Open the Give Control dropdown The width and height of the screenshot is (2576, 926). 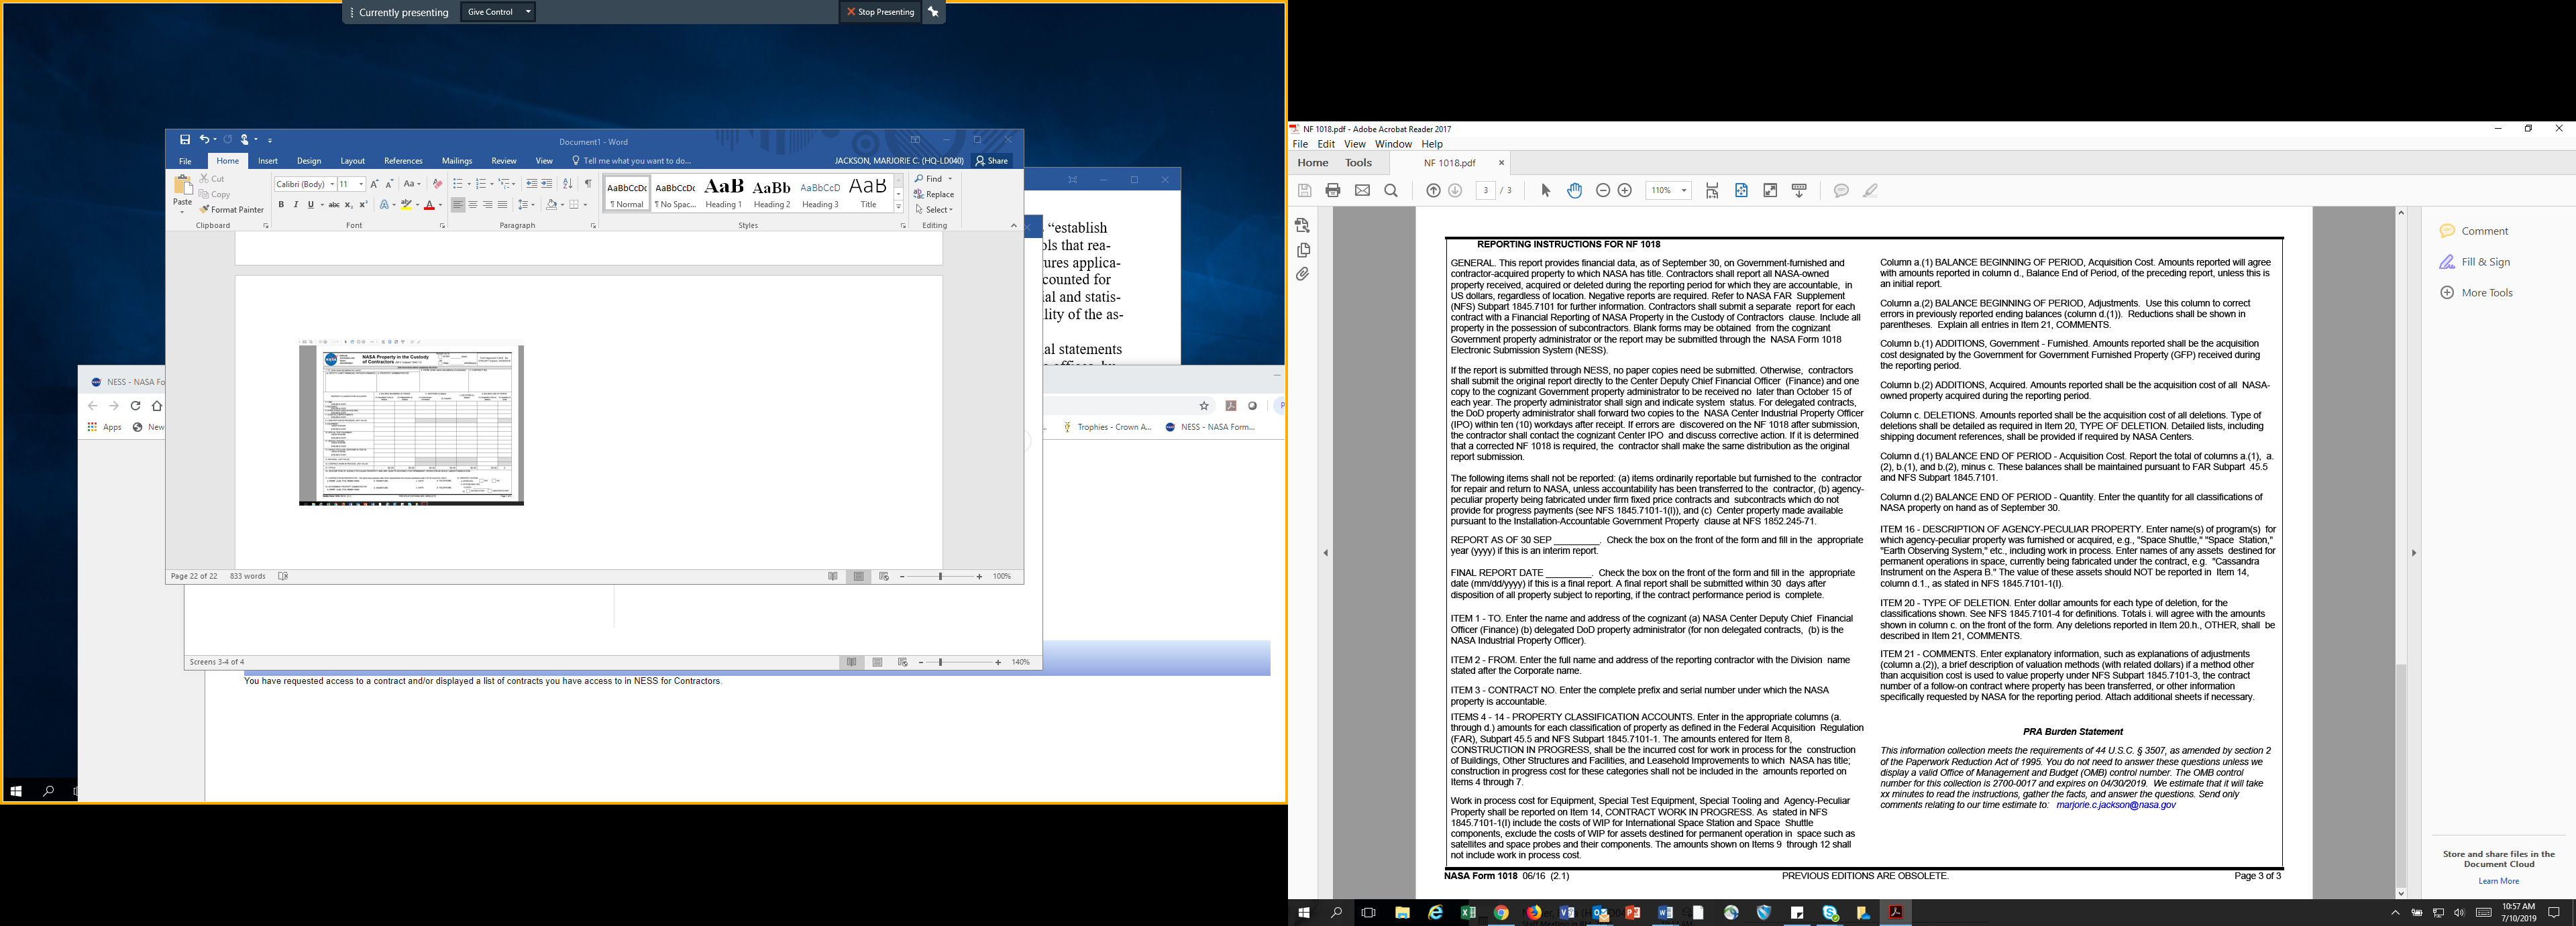(497, 12)
